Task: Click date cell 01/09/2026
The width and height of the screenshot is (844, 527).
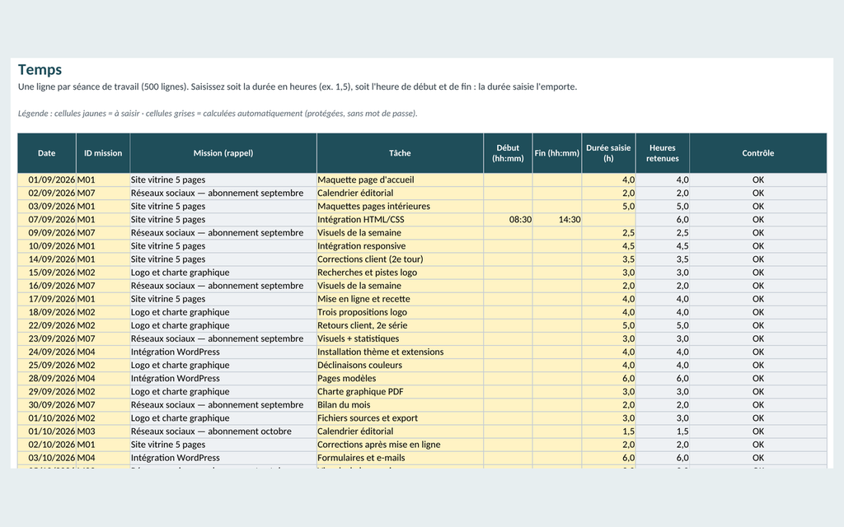Action: point(47,180)
